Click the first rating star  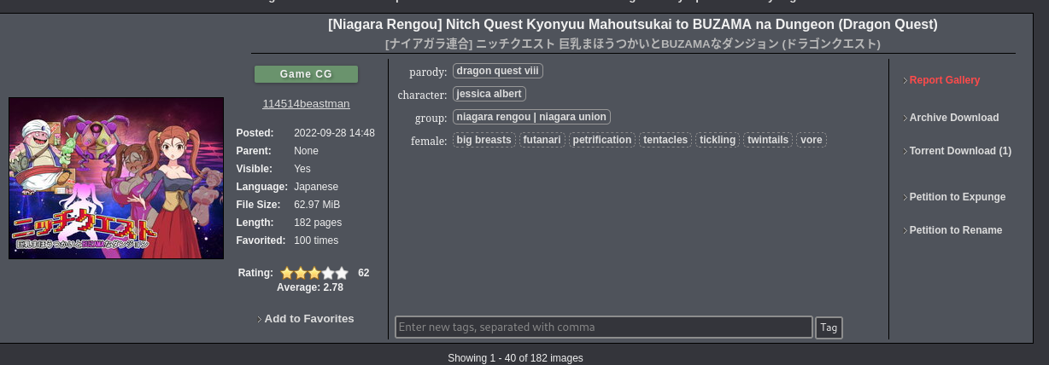[287, 274]
